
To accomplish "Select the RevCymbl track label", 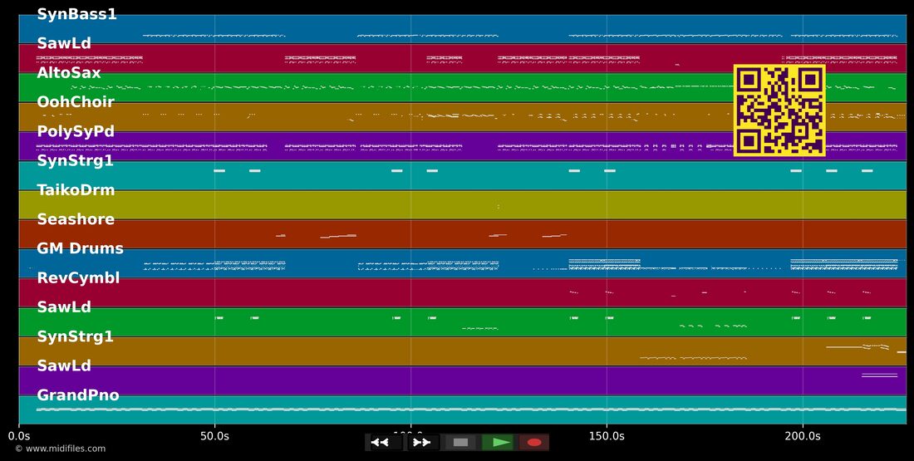I will pos(78,278).
